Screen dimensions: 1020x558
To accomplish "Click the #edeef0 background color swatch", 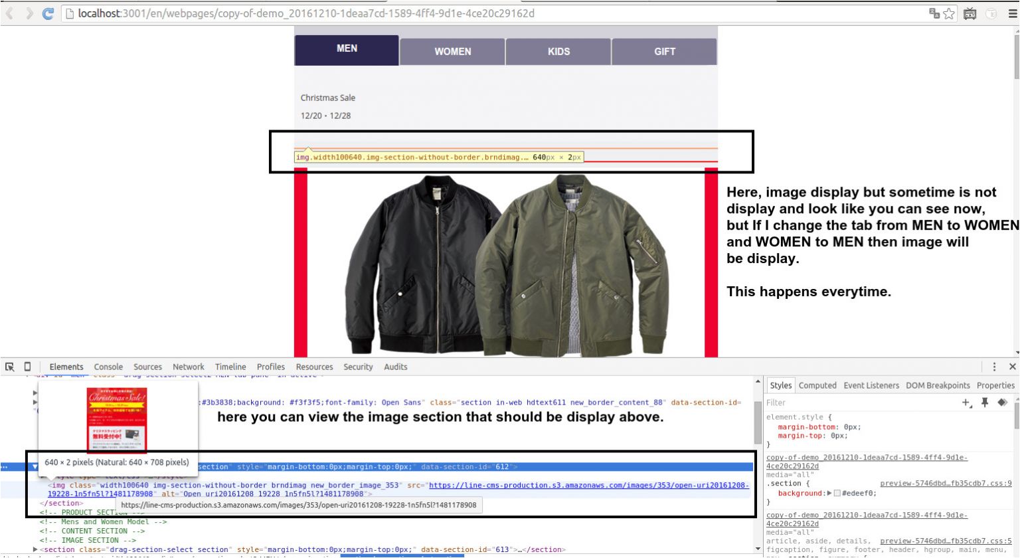I will pyautogui.click(x=837, y=493).
